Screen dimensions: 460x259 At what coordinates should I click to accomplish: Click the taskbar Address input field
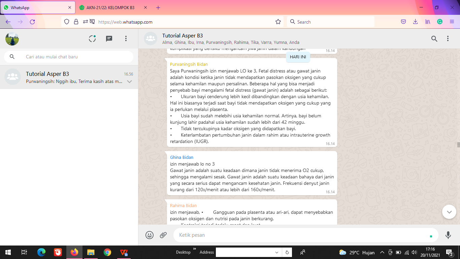coord(245,252)
